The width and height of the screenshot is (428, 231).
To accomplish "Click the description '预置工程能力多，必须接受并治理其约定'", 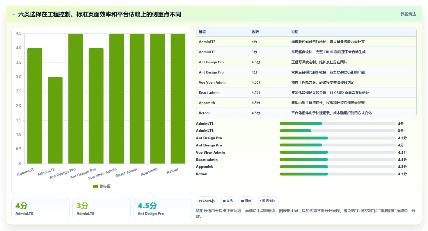I will click(x=323, y=83).
